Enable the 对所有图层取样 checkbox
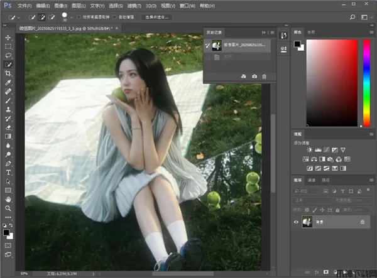Viewport: 377px width, 278px height. tap(79, 18)
